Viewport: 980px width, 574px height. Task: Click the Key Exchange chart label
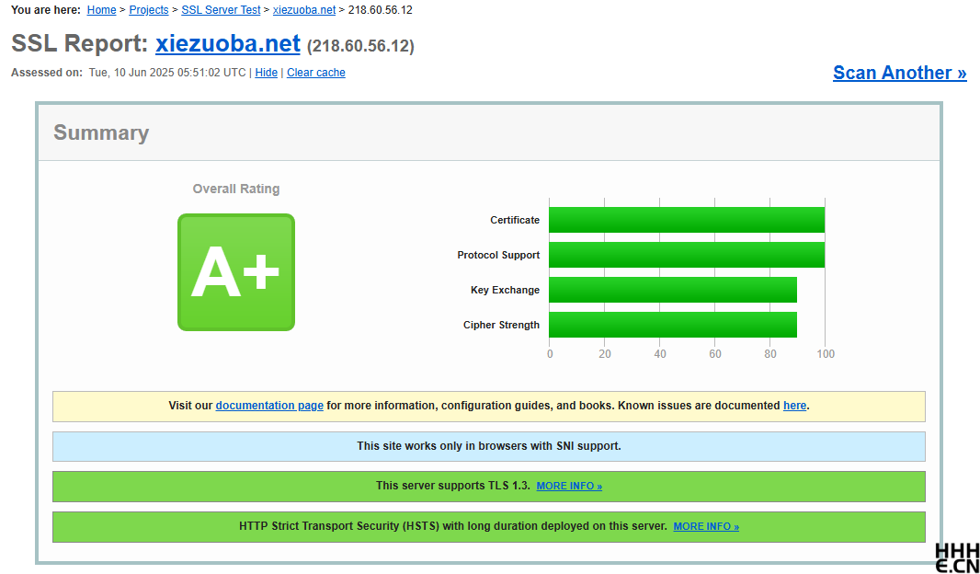pyautogui.click(x=505, y=290)
